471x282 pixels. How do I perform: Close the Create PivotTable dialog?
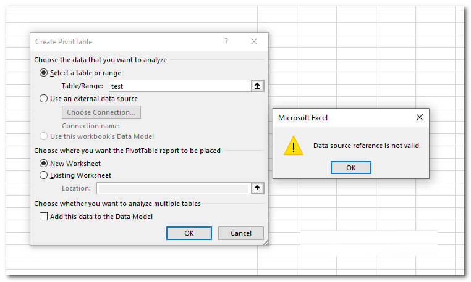254,41
